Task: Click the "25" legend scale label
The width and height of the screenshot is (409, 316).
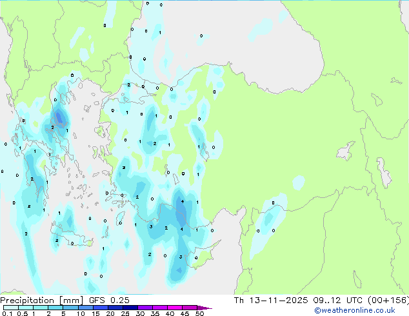Action: [125, 313]
